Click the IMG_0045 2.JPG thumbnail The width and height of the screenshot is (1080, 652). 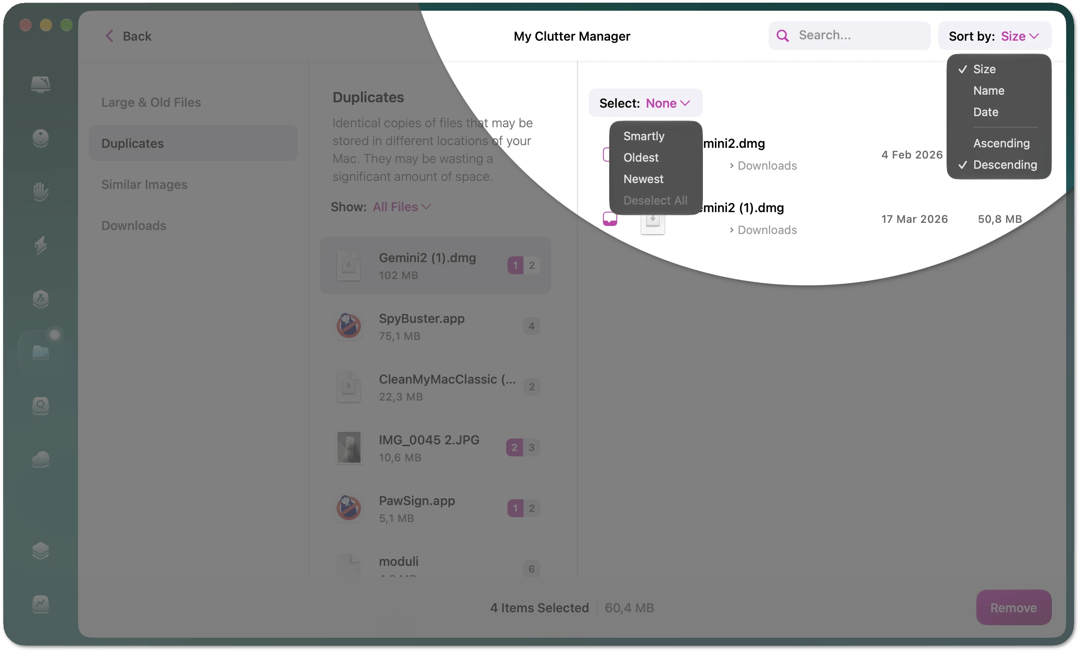[x=349, y=447]
